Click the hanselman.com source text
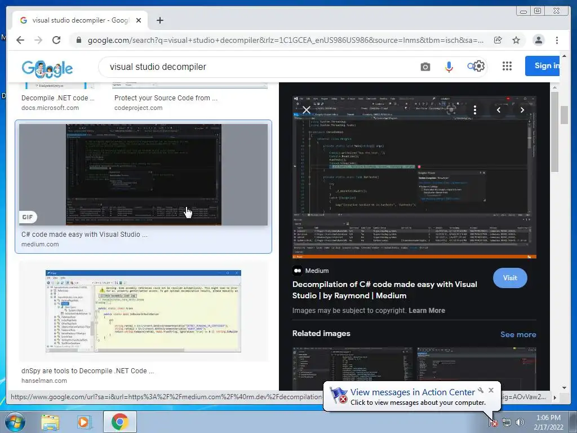This screenshot has width=577, height=433. 44,381
